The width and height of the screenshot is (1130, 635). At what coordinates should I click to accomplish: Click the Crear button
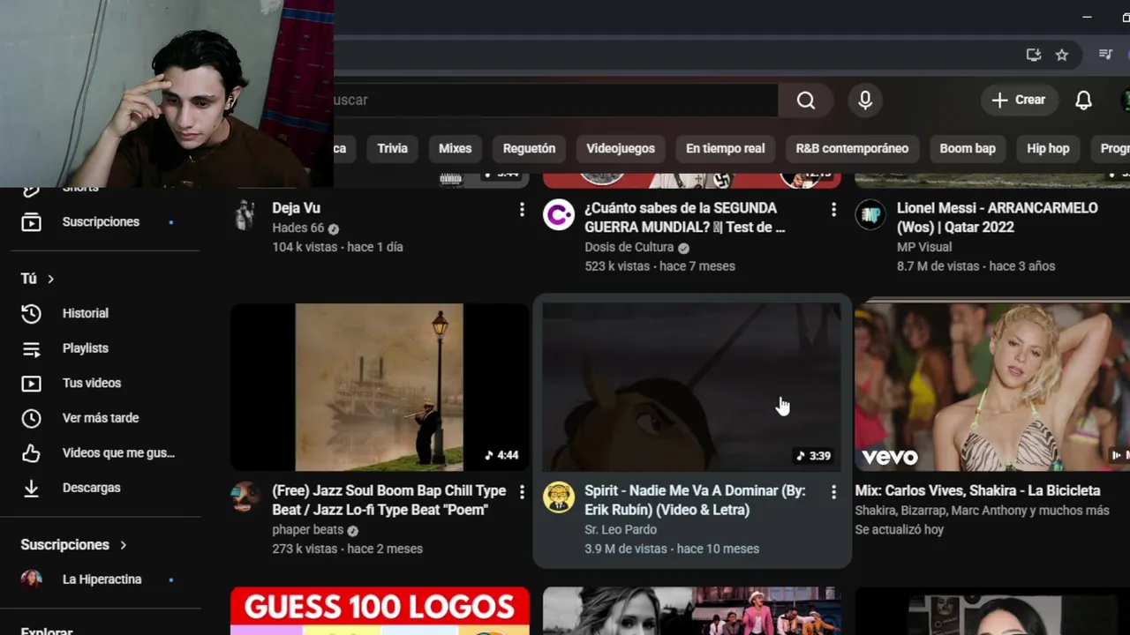coord(1018,101)
